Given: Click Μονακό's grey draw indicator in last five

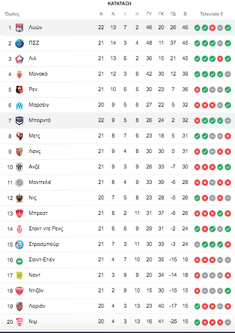Looking at the screenshot, I should (228, 75).
